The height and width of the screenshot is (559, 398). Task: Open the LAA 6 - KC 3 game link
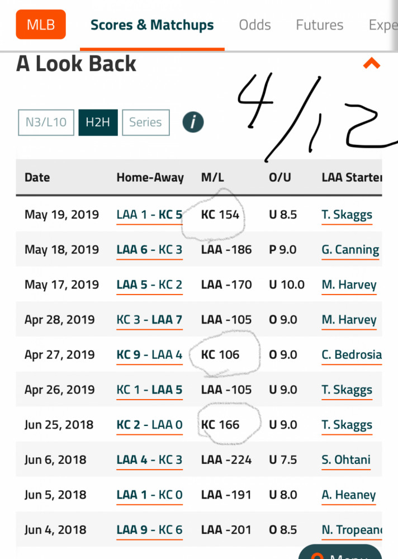[149, 249]
